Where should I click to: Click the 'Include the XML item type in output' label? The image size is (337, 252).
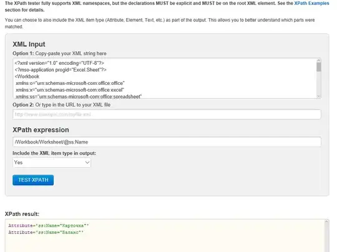click(54, 153)
